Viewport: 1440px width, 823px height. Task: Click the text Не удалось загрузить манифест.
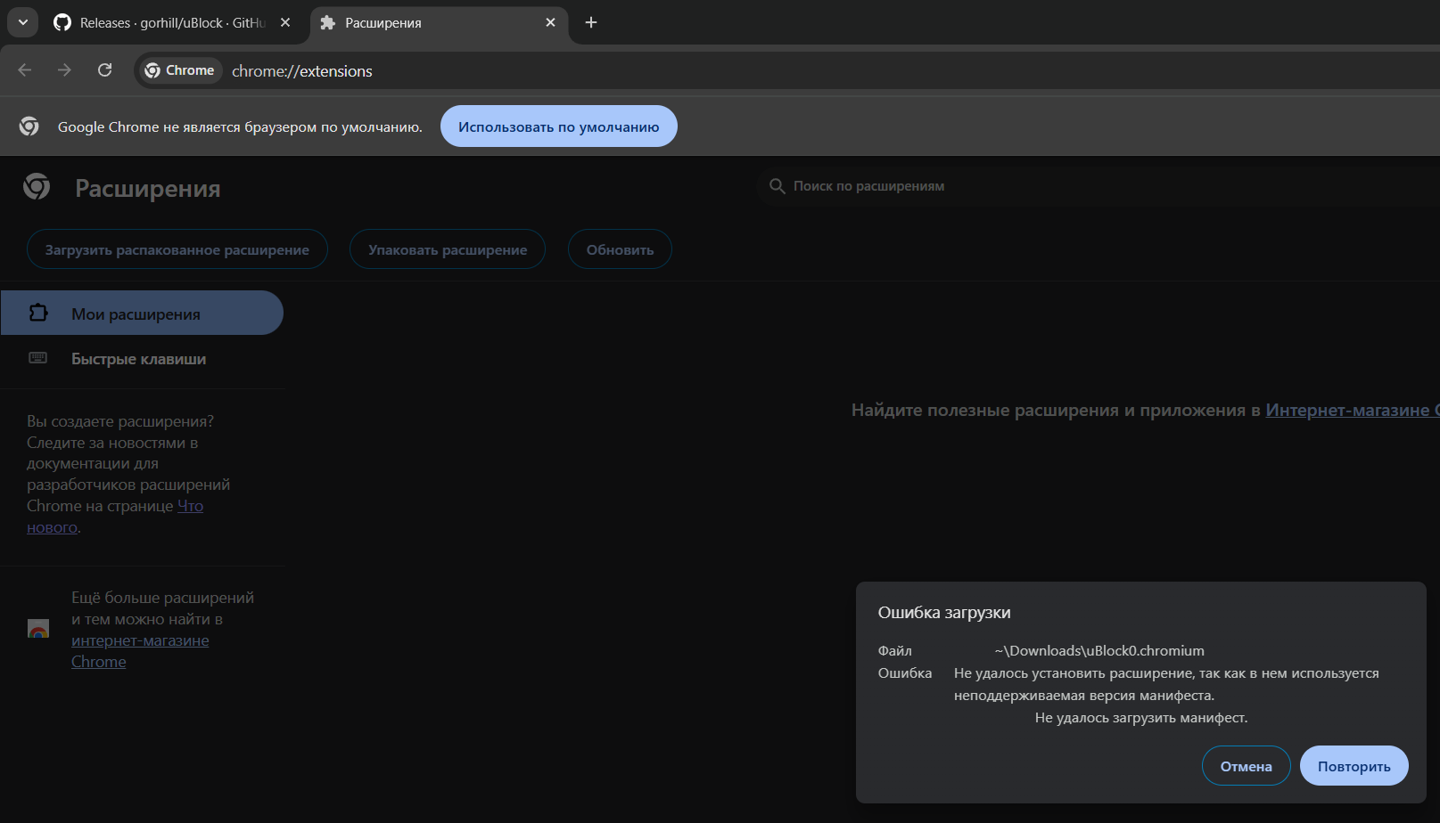1141,717
